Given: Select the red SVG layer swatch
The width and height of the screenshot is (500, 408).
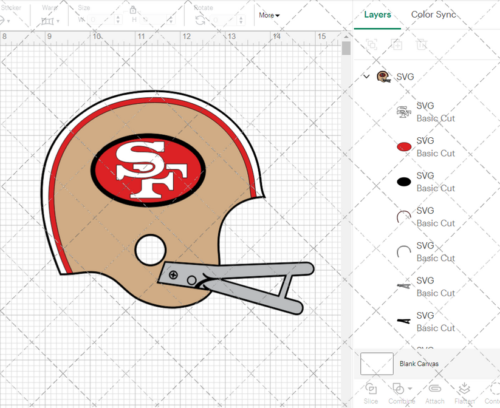Looking at the screenshot, I should (404, 146).
